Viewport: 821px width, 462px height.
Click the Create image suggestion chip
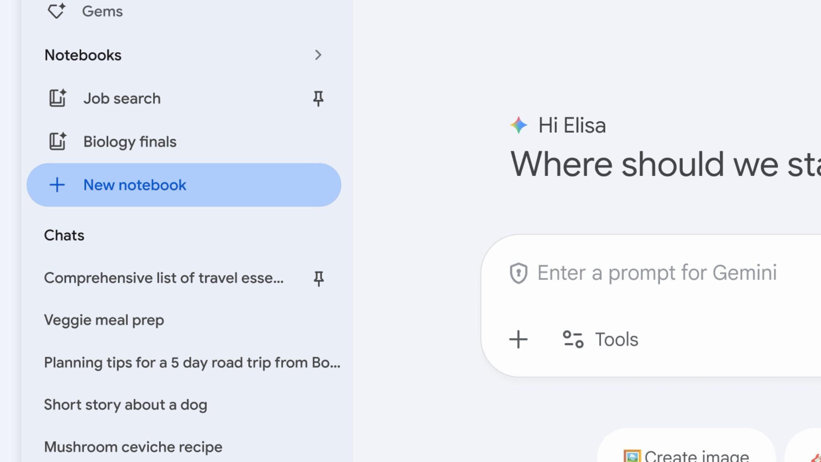pyautogui.click(x=686, y=454)
